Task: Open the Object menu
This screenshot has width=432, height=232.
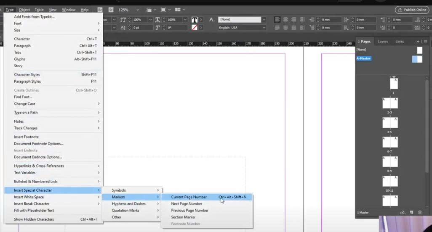Action: coord(24,10)
